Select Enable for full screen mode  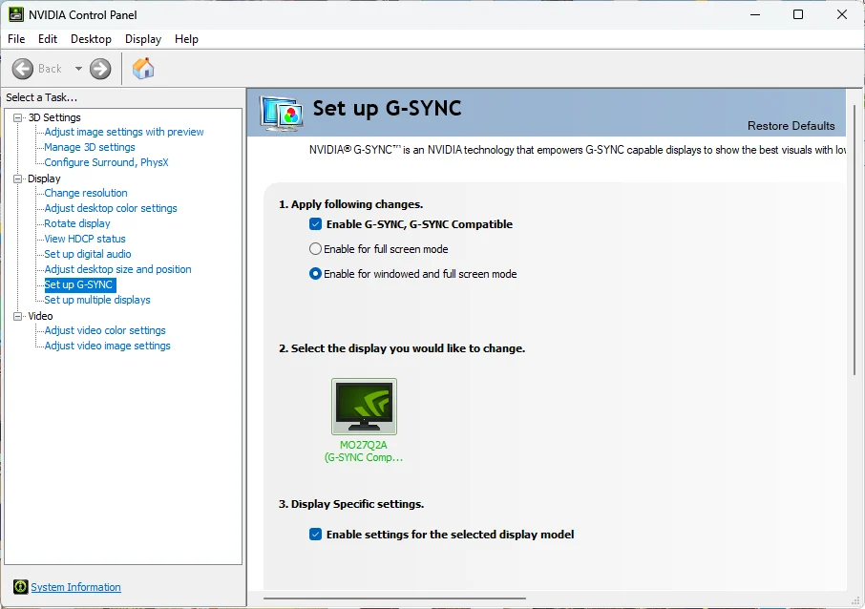click(x=315, y=249)
